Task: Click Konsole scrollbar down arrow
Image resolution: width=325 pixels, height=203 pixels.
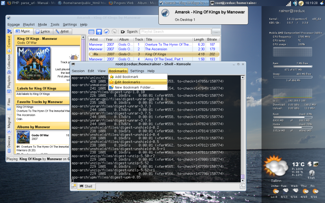Action: click(243, 181)
